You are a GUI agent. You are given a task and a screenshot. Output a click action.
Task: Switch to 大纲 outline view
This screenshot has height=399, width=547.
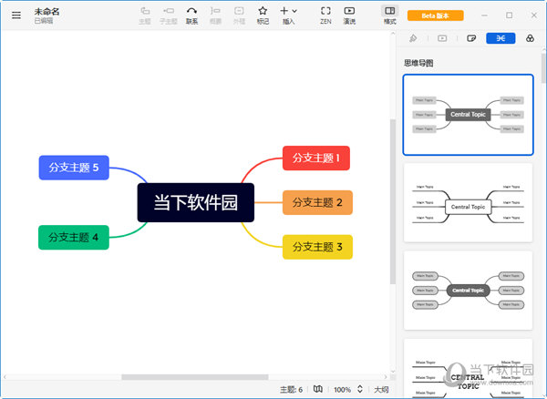coord(381,389)
